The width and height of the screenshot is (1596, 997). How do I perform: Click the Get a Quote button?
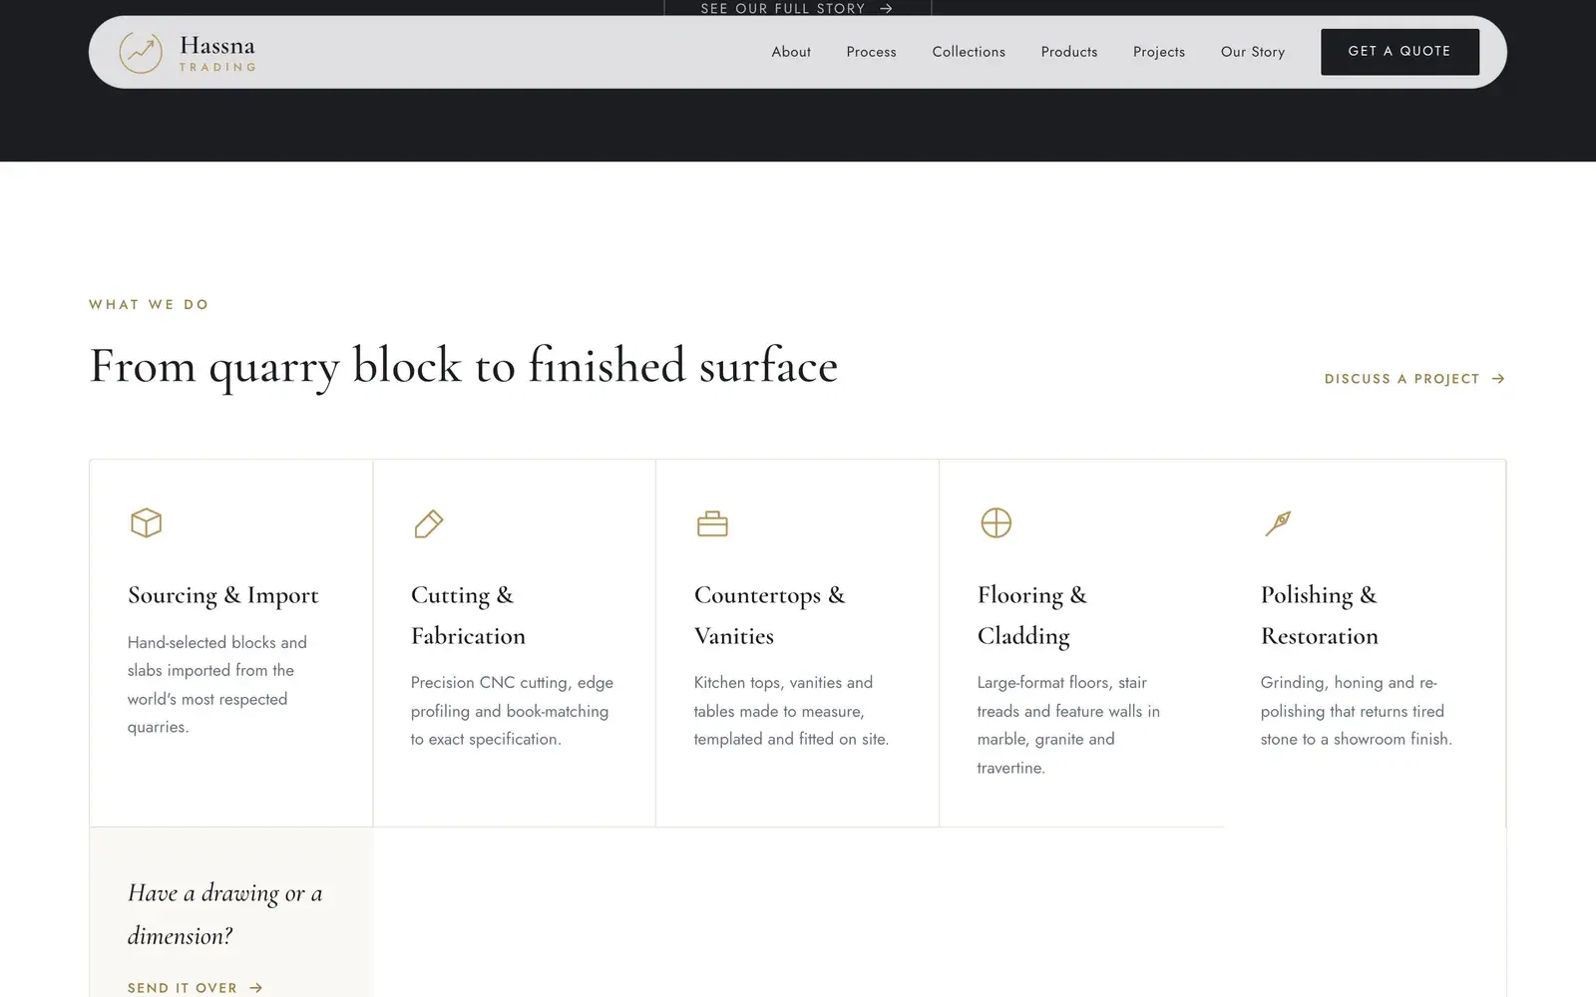1399,52
